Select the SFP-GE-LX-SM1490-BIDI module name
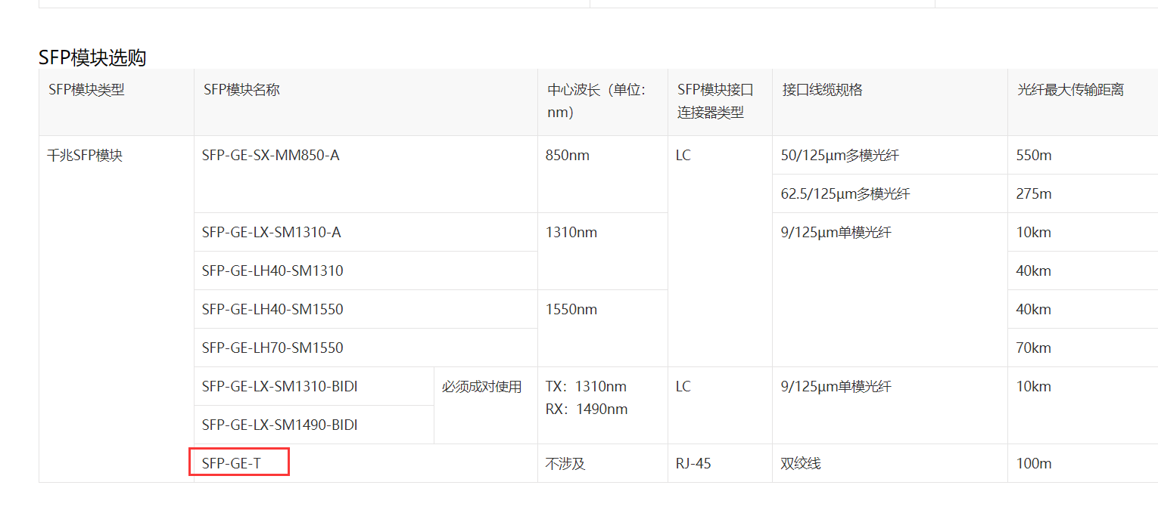This screenshot has width=1158, height=510. [x=280, y=425]
